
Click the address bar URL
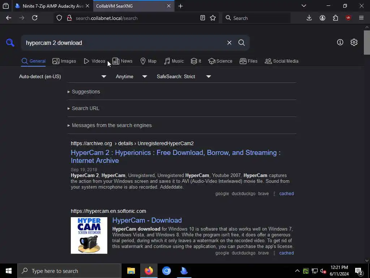tap(107, 18)
